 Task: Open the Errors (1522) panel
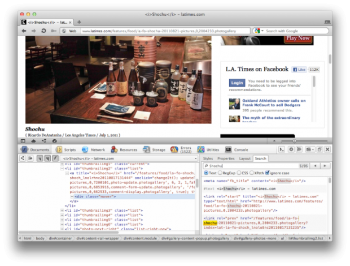pyautogui.click(x=181, y=149)
